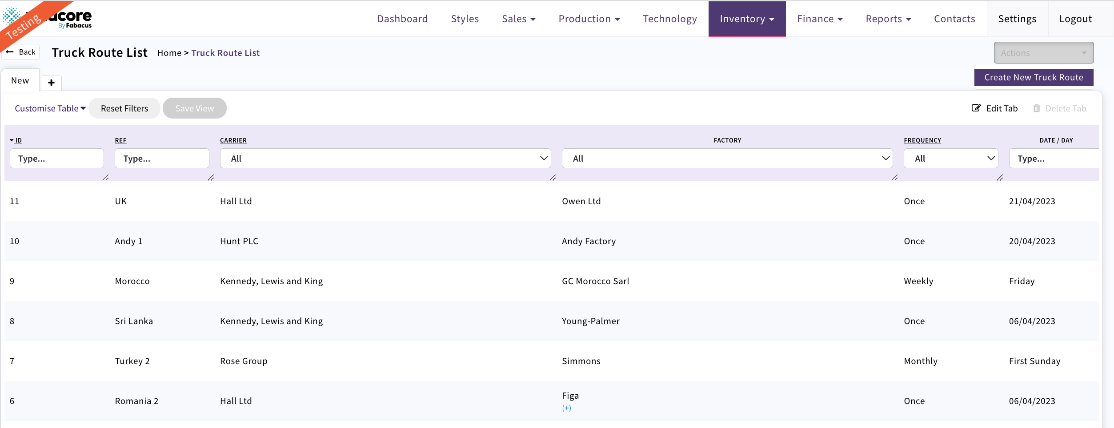Open a new view tab with the plus icon
The width and height of the screenshot is (1114, 428).
(x=51, y=83)
